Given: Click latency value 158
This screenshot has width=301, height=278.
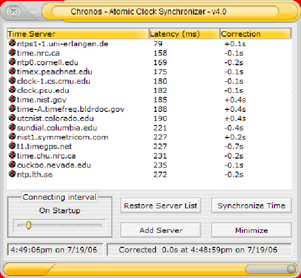Looking at the screenshot, I should (x=160, y=53).
